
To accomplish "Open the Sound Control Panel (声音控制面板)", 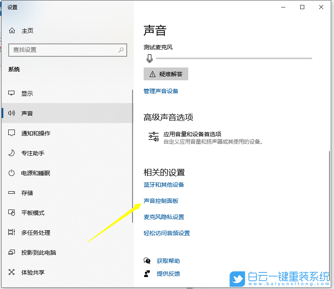I will click(x=161, y=201).
